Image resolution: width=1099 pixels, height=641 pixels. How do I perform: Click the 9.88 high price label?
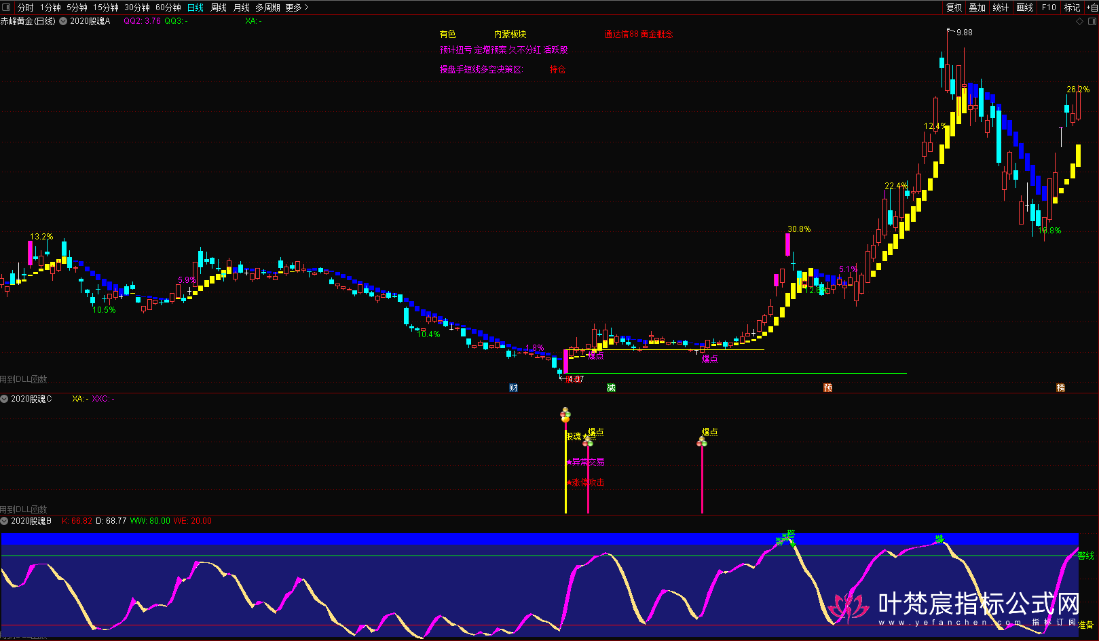pos(964,32)
